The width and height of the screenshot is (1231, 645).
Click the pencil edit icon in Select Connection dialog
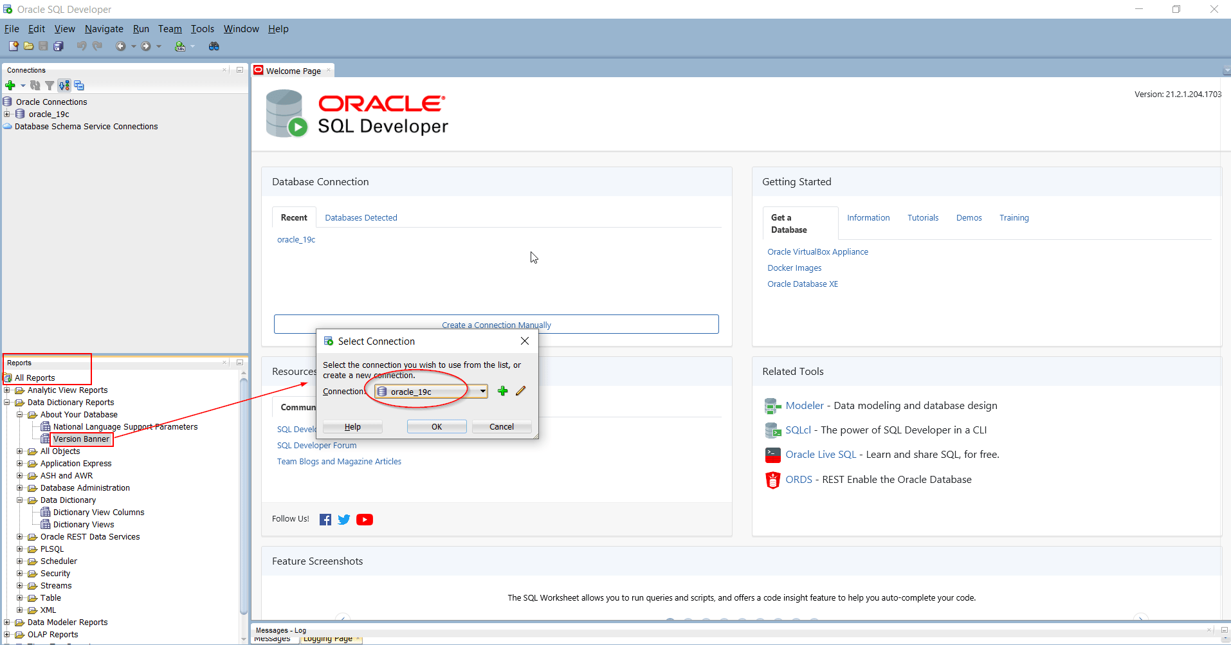pos(521,390)
